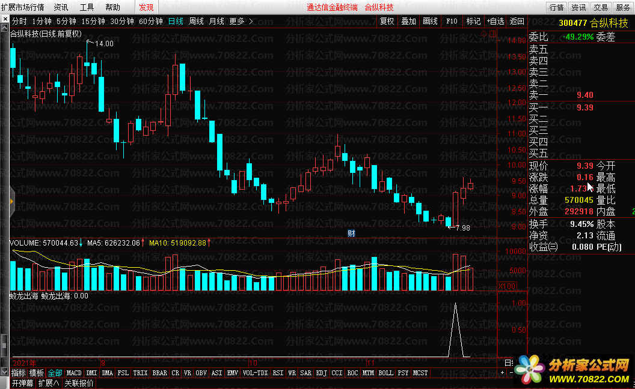The height and width of the screenshot is (389, 635).
Task: Select the 30分钟 period tab
Action: coord(122,21)
